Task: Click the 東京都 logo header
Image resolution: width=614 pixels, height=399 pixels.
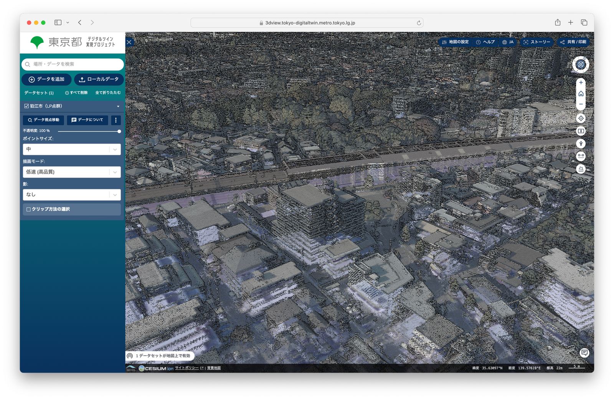Action: pyautogui.click(x=72, y=42)
